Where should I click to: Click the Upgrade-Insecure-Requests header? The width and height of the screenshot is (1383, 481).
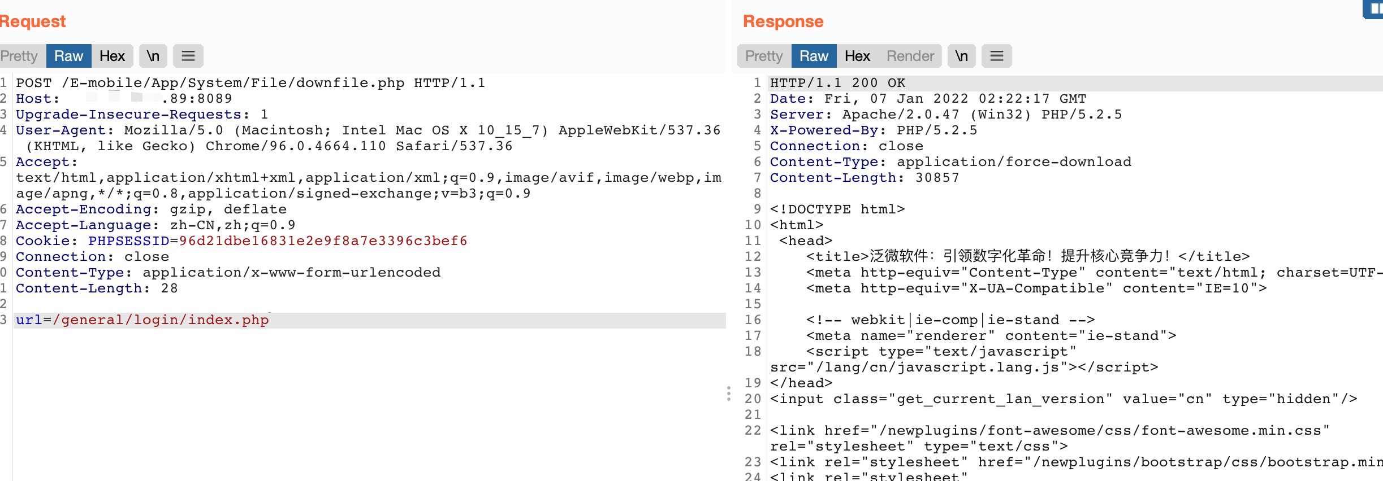click(x=142, y=115)
